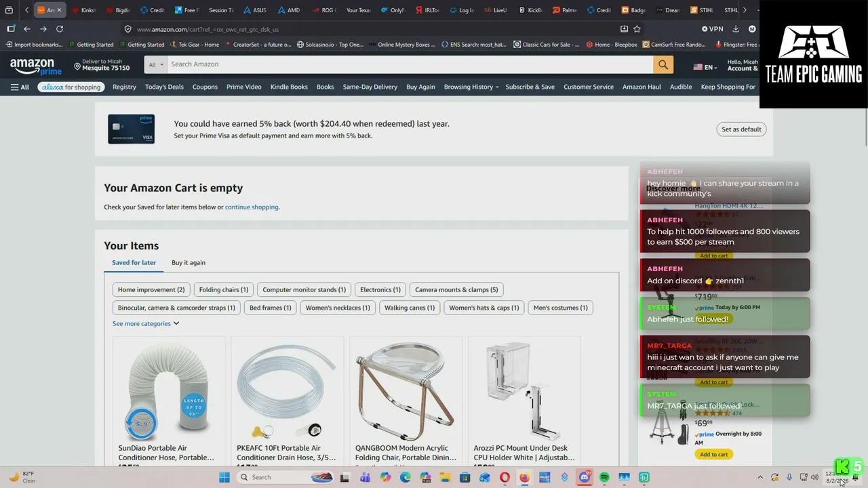This screenshot has width=868, height=488.
Task: Open the Registry link
Action: pos(124,87)
